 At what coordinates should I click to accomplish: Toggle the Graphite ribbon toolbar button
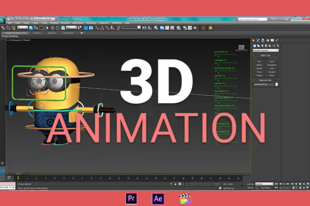[x=162, y=28]
